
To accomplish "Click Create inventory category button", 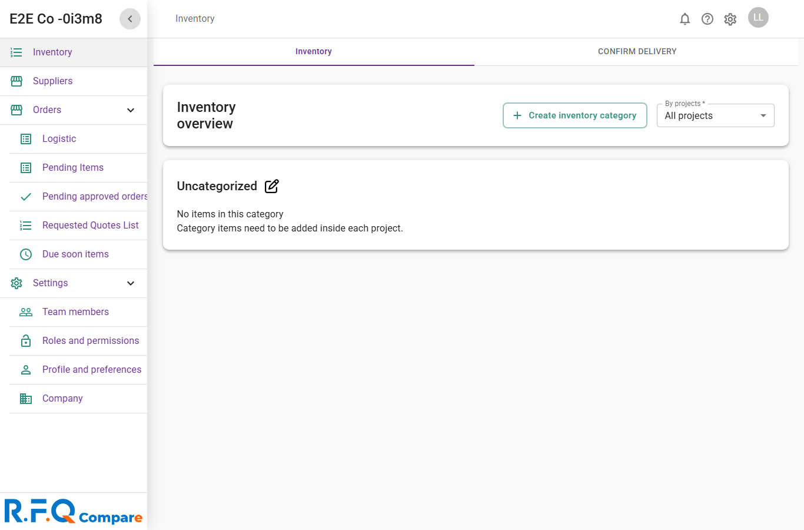I will (x=575, y=115).
